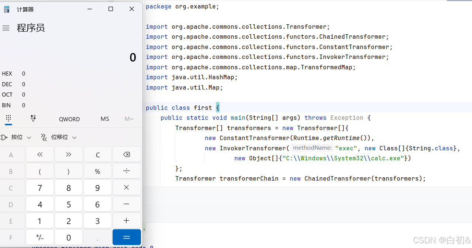This screenshot has width=472, height=248.
Task: Click digit 1 on keypad
Action: [x=40, y=221]
